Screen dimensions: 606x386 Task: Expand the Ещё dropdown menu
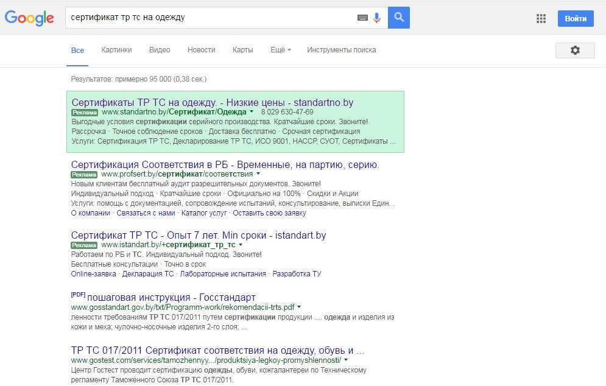click(281, 50)
